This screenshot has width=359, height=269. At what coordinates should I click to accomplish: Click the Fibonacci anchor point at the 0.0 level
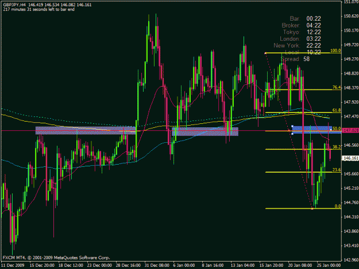(x=312, y=208)
